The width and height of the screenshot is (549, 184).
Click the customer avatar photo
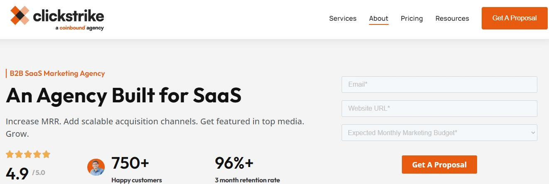[96, 167]
